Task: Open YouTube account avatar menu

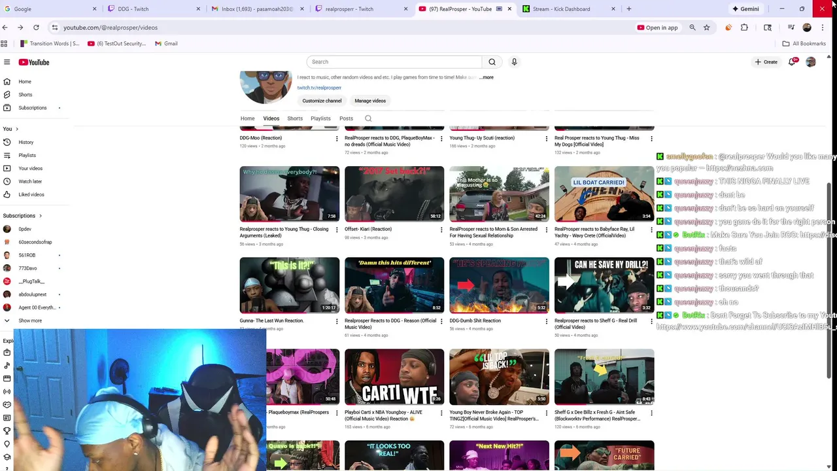Action: pos(811,61)
